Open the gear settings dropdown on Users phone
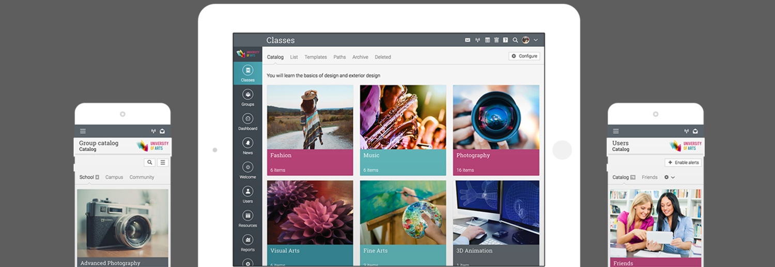This screenshot has height=267, width=775. point(670,177)
